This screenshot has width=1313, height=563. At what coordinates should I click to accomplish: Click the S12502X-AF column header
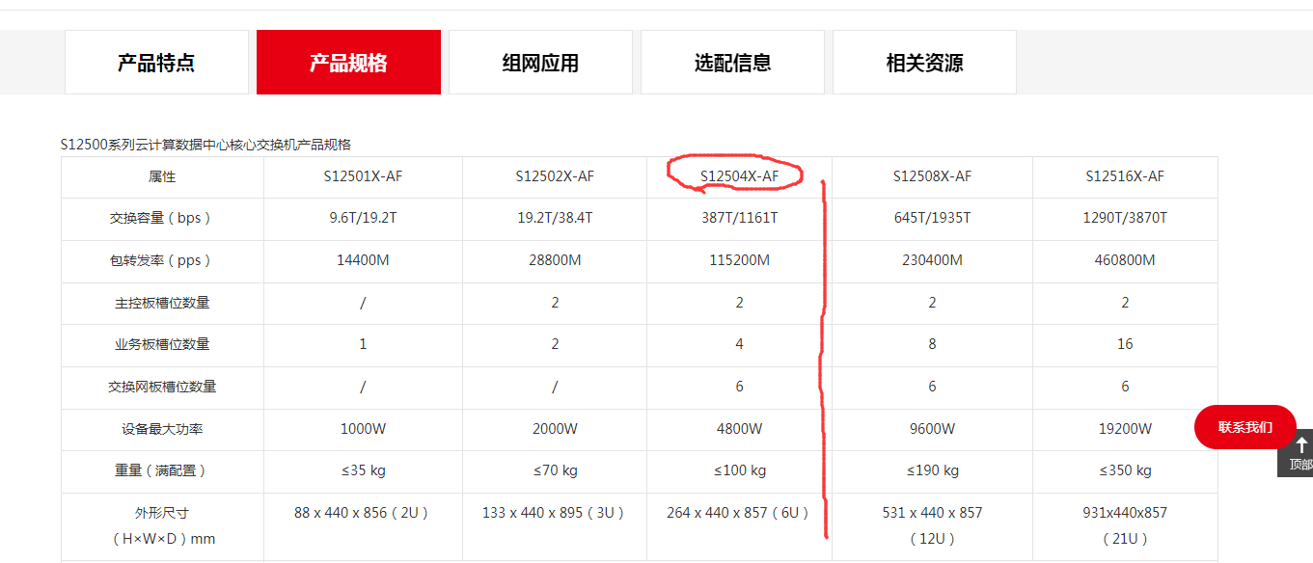[x=555, y=176]
